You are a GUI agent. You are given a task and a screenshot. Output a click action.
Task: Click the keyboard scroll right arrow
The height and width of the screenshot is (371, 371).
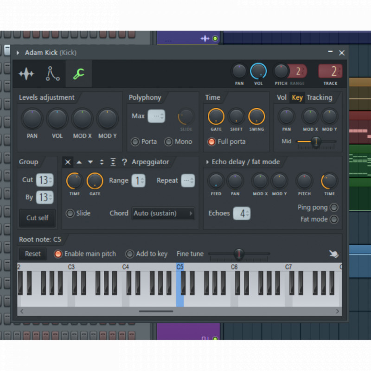pyautogui.click(x=338, y=311)
